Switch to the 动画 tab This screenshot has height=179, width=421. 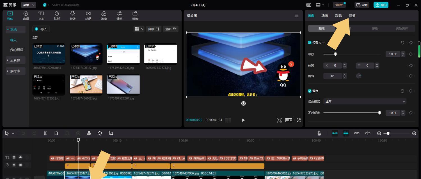(x=325, y=16)
